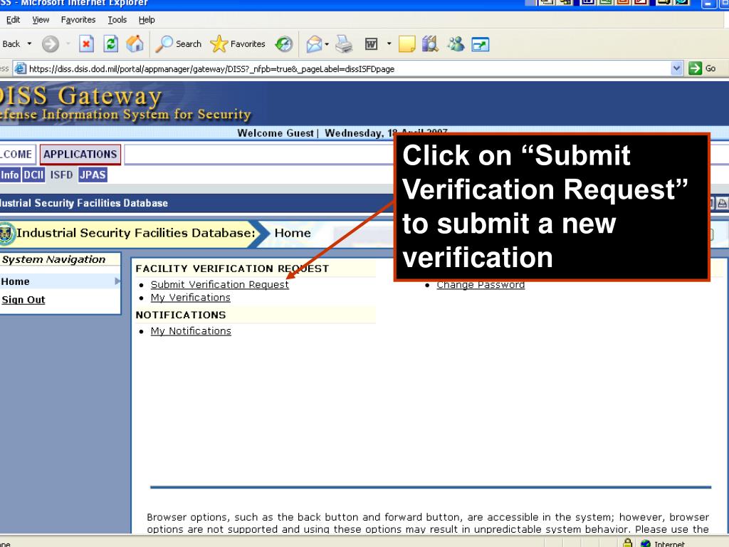Click the security lock icon in status bar

point(628,542)
